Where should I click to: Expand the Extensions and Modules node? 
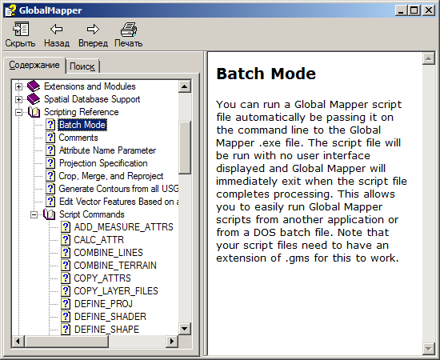18,86
